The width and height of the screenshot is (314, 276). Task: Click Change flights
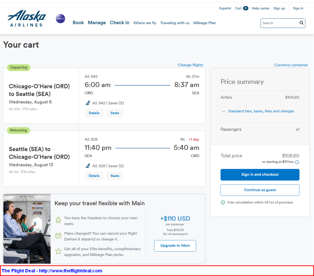[x=190, y=65]
